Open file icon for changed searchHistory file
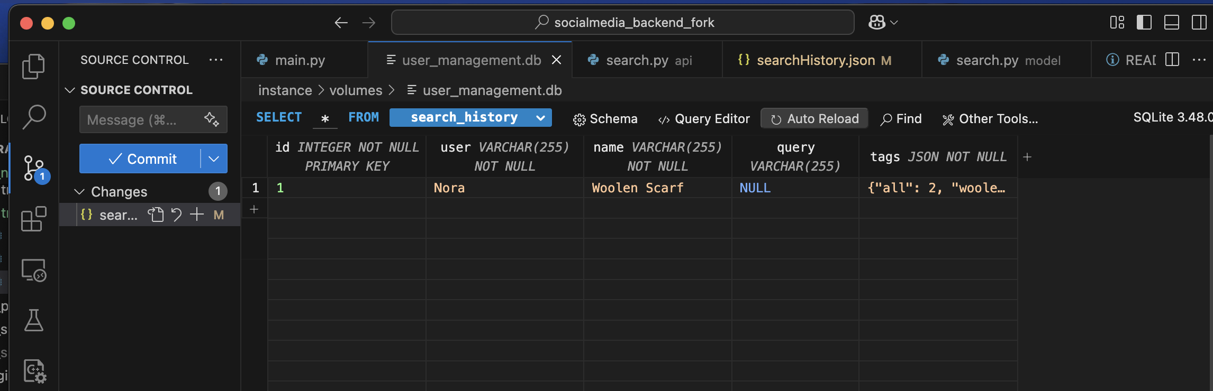This screenshot has width=1213, height=391. (x=156, y=215)
